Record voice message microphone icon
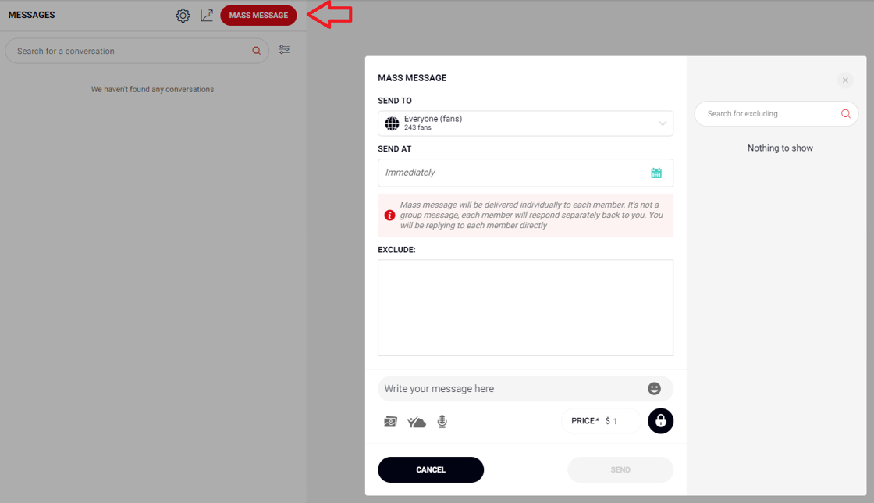The height and width of the screenshot is (503, 874). click(x=442, y=422)
